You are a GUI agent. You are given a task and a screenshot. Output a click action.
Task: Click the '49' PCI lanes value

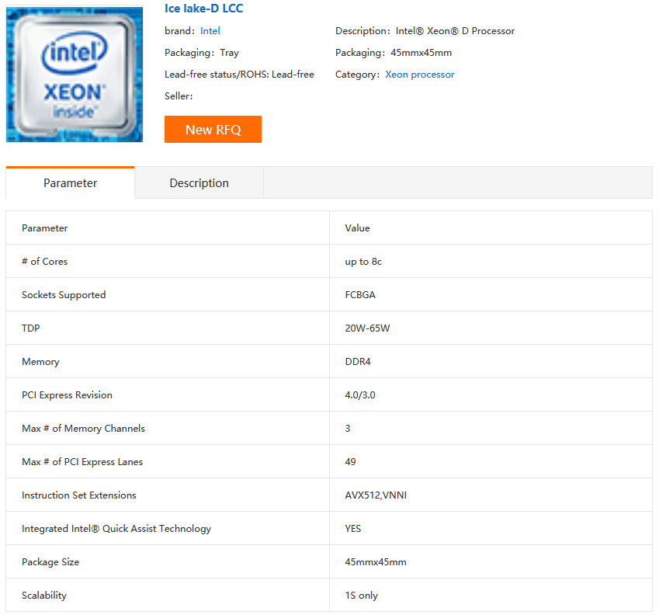[x=351, y=462]
